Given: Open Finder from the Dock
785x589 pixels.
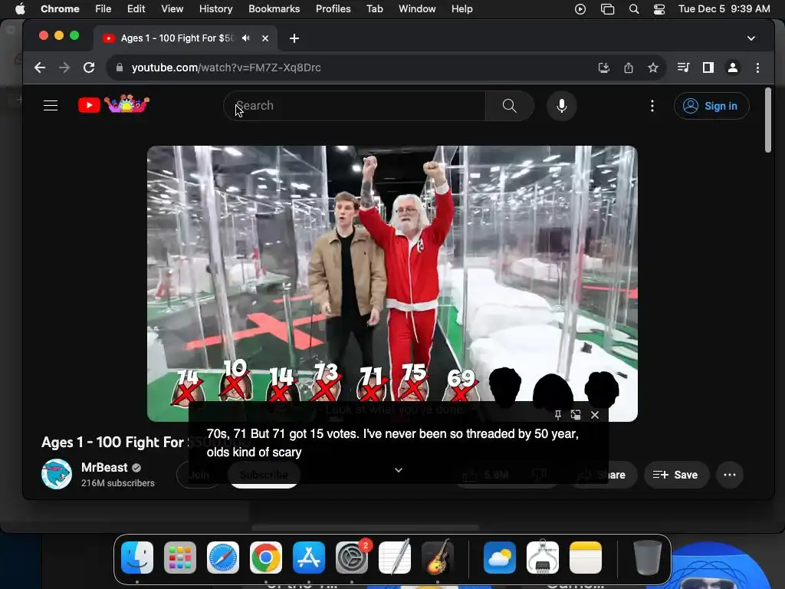Looking at the screenshot, I should (x=137, y=558).
